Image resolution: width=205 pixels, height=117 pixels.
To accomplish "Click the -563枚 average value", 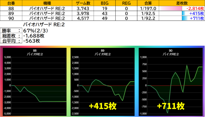I will tap(32, 41).
